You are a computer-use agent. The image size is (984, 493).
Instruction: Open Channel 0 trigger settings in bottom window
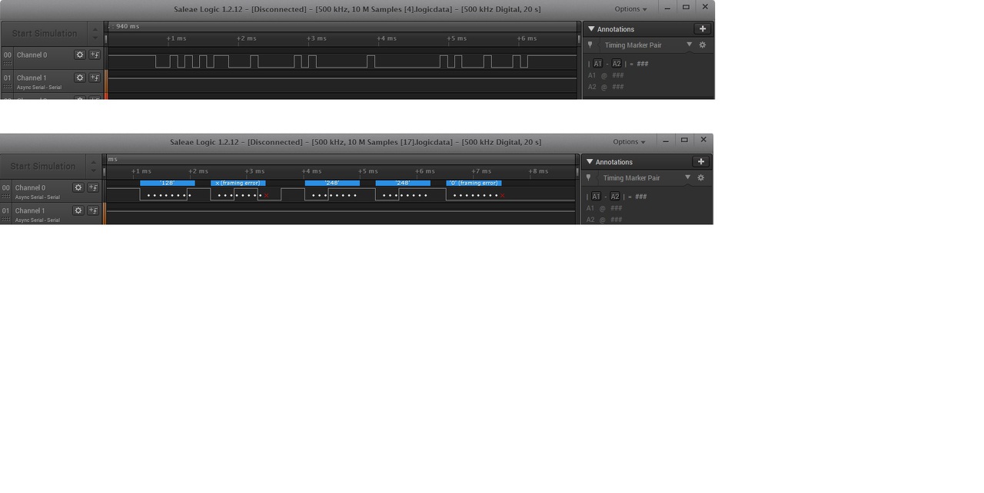click(x=93, y=187)
